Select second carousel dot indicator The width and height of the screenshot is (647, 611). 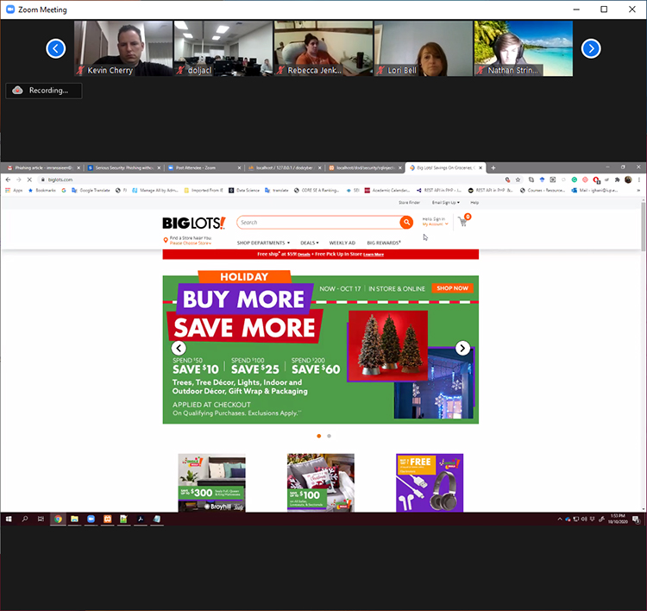(x=329, y=436)
